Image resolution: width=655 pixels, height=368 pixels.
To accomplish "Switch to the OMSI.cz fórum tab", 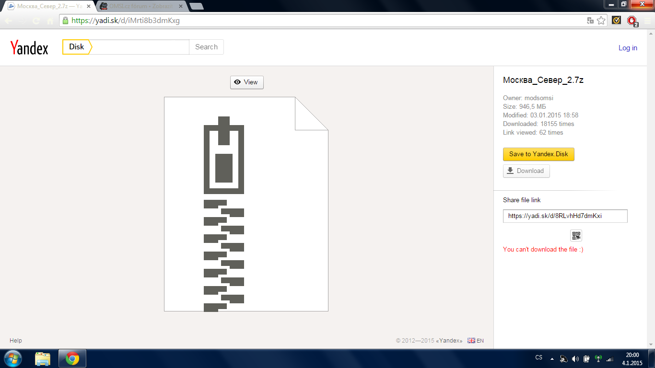I will [141, 6].
